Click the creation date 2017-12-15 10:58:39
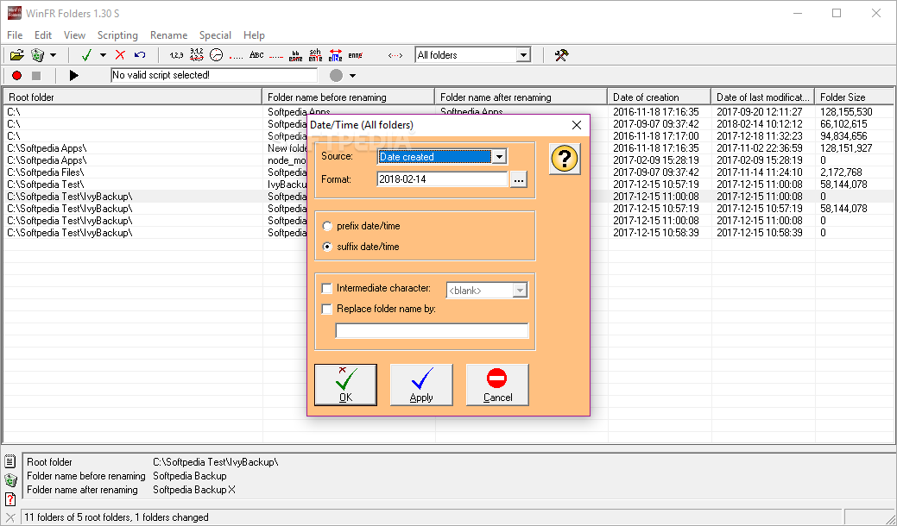 pyautogui.click(x=655, y=233)
